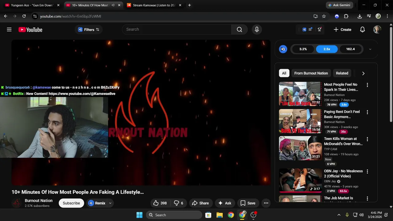The width and height of the screenshot is (393, 221).
Task: Go back using browser back arrow
Action: (x=6, y=16)
